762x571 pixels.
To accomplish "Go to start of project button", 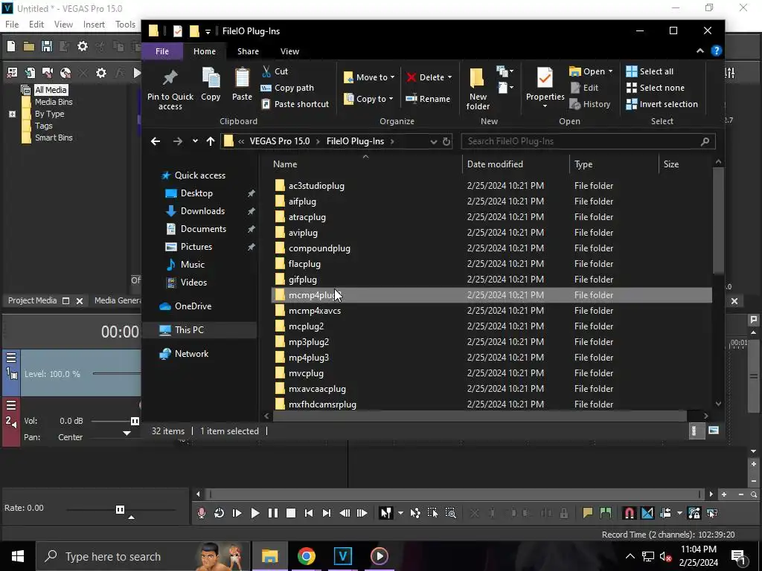I will coord(309,513).
